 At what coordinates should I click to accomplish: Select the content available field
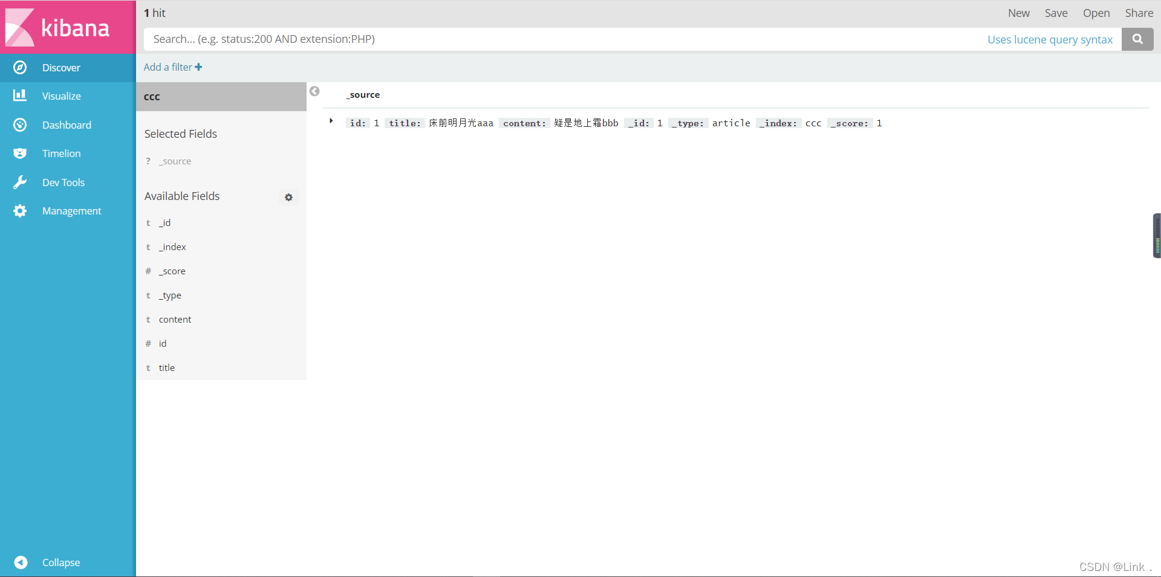pyautogui.click(x=175, y=320)
